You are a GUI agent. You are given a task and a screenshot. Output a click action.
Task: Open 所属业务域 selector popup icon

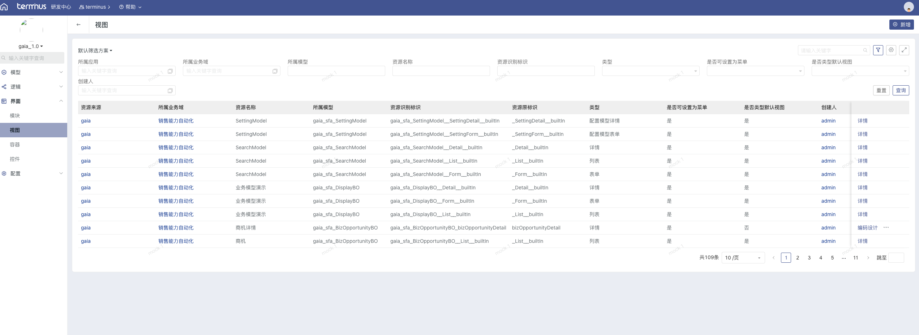tap(275, 71)
